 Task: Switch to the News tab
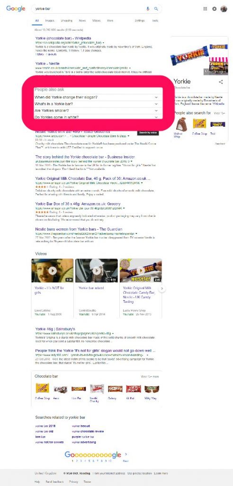tap(82, 21)
